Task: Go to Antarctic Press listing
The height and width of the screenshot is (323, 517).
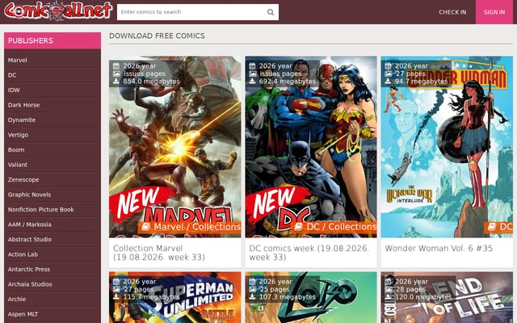Action: pos(29,269)
